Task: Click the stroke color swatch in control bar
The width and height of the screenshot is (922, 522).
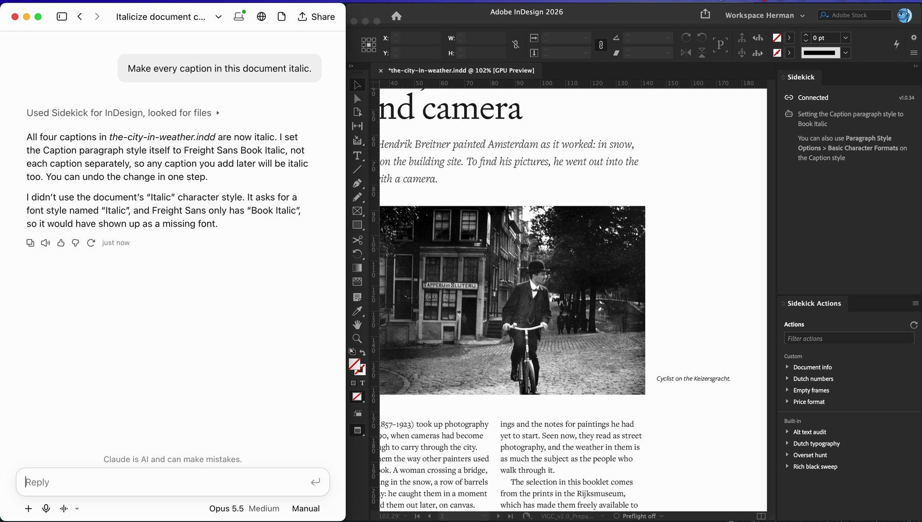Action: tap(777, 53)
